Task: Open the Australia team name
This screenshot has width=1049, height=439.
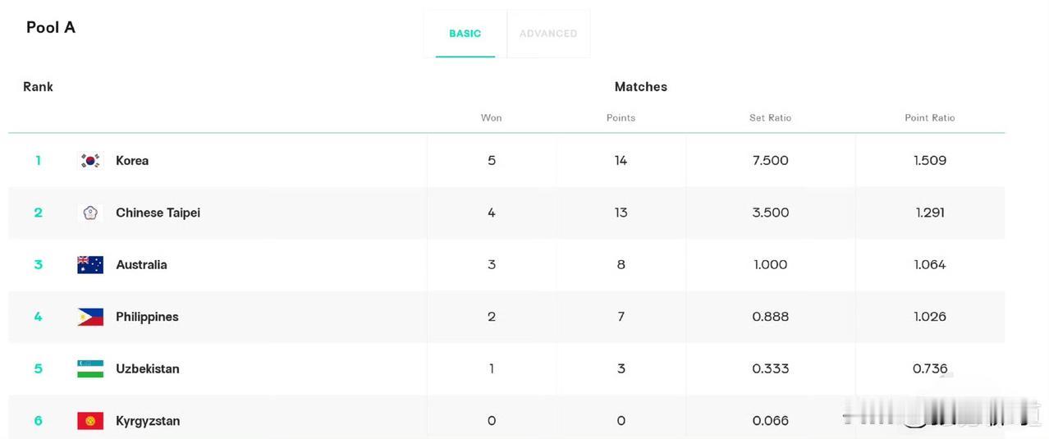Action: (141, 264)
